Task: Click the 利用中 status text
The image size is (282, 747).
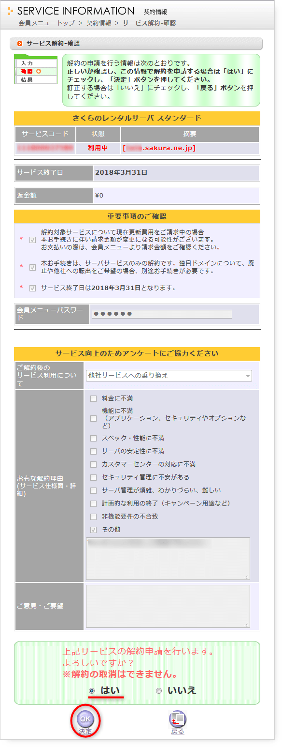Action: [98, 148]
